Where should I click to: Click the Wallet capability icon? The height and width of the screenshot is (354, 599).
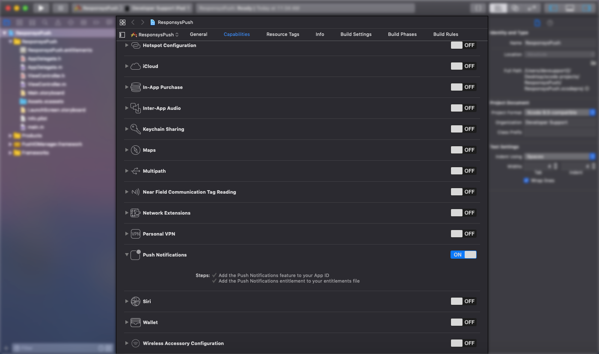[x=136, y=322]
